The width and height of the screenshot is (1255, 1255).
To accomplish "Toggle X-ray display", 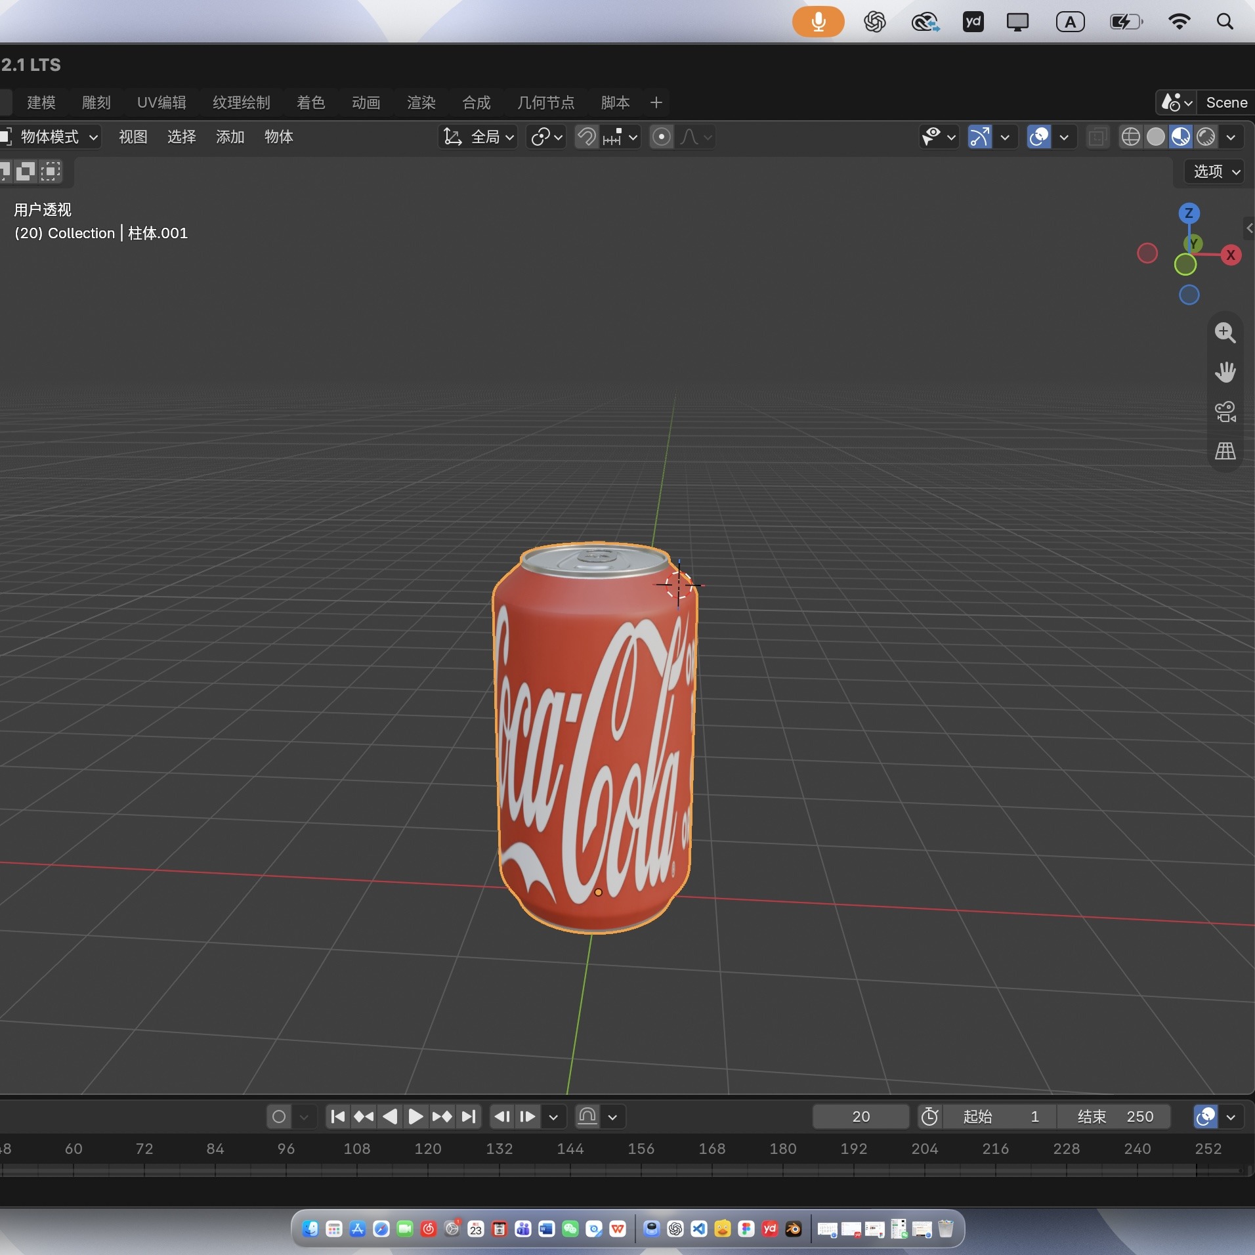I will (1097, 137).
